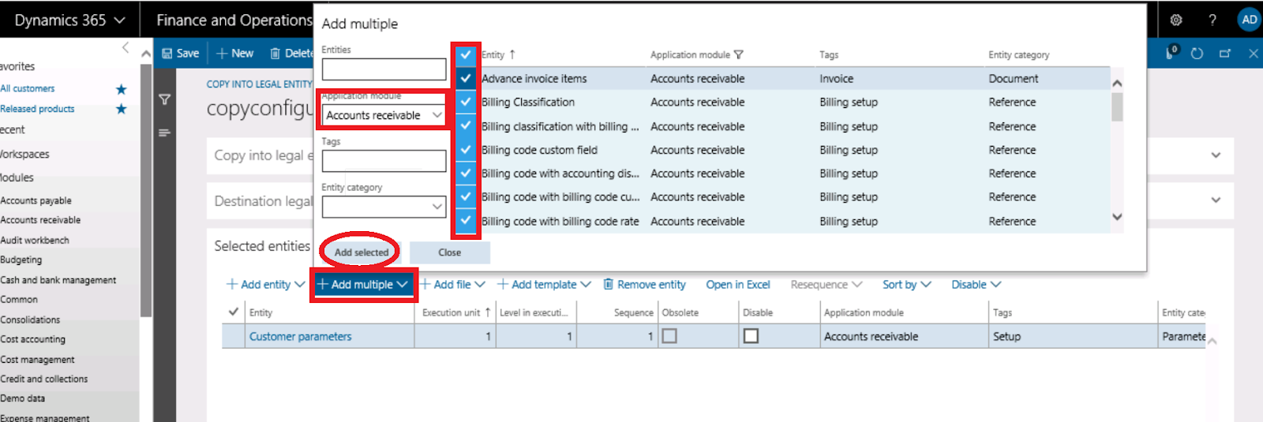
Task: Toggle checkbox for Billing Classification row
Action: point(466,102)
